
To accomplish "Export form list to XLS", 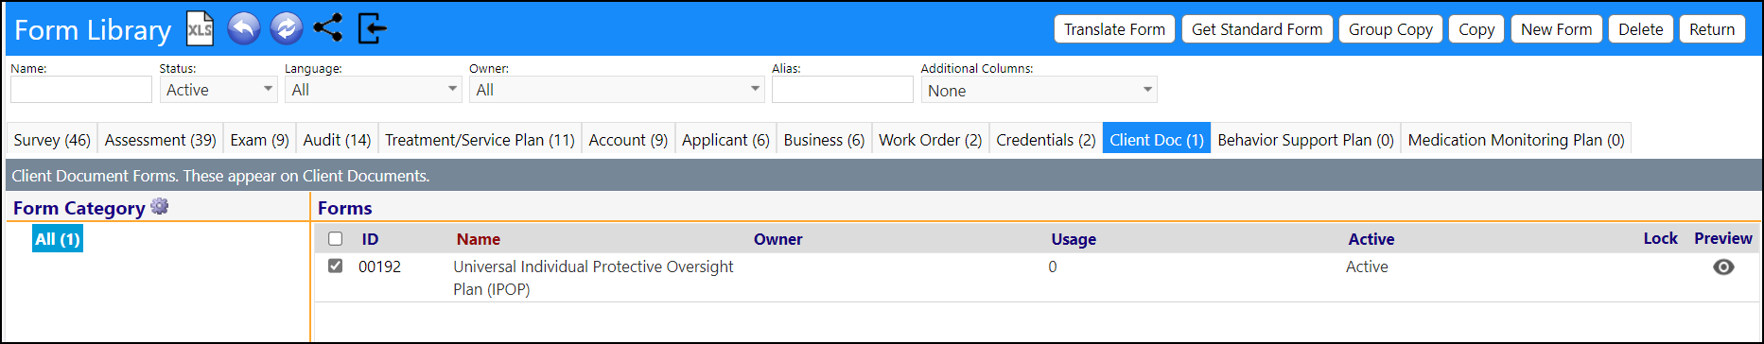I will tap(200, 29).
